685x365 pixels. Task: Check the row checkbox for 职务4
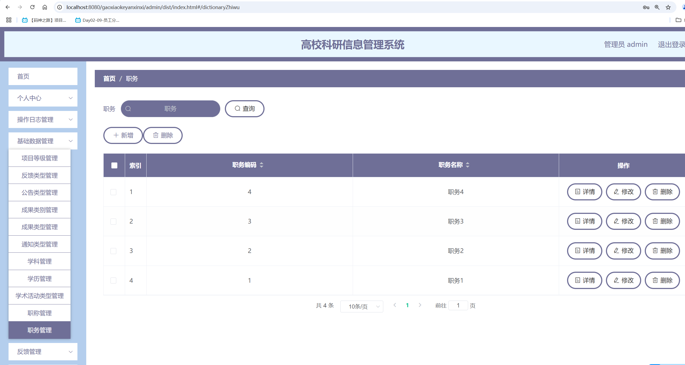(113, 192)
